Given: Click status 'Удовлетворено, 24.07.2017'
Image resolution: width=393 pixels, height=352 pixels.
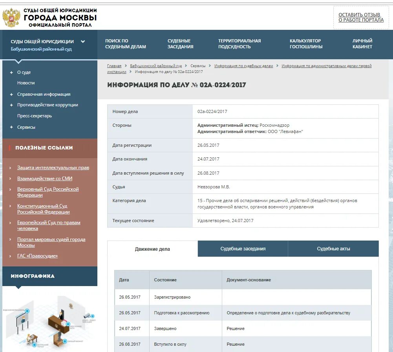Looking at the screenshot, I should click(225, 221).
